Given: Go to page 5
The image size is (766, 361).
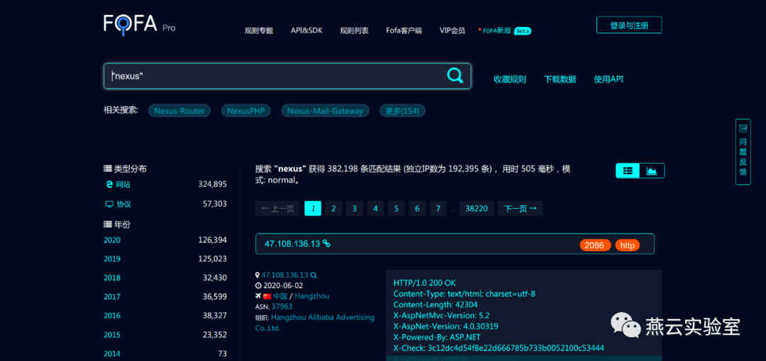Looking at the screenshot, I should pos(396,208).
